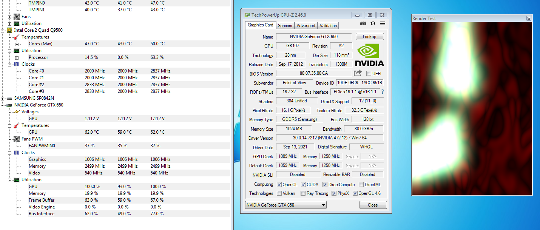
Task: Toggle the Ray Tracing checkbox
Action: point(303,193)
